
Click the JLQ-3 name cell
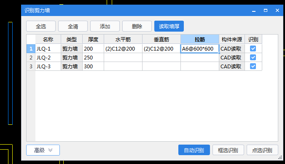click(48, 66)
